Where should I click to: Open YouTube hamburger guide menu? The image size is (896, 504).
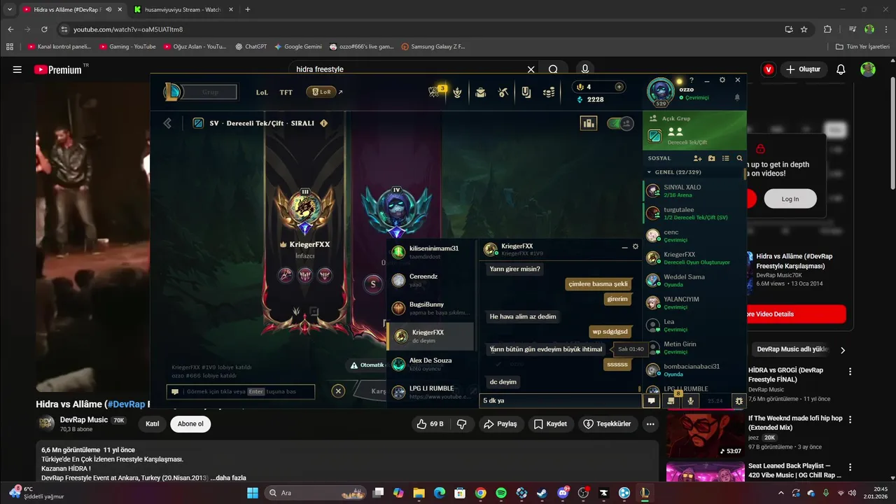click(17, 69)
